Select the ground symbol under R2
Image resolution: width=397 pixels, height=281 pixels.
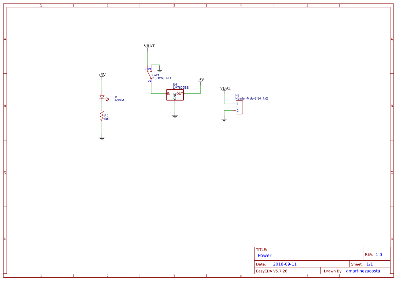102,138
